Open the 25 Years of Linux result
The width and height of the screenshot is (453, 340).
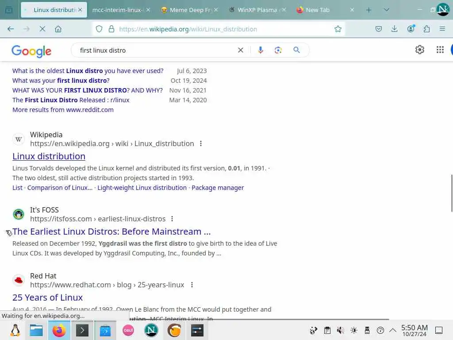tap(47, 297)
